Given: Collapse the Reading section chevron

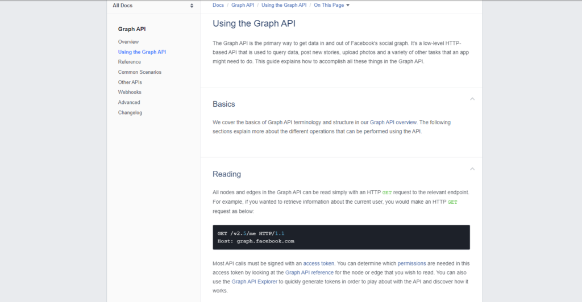Looking at the screenshot, I should point(472,169).
